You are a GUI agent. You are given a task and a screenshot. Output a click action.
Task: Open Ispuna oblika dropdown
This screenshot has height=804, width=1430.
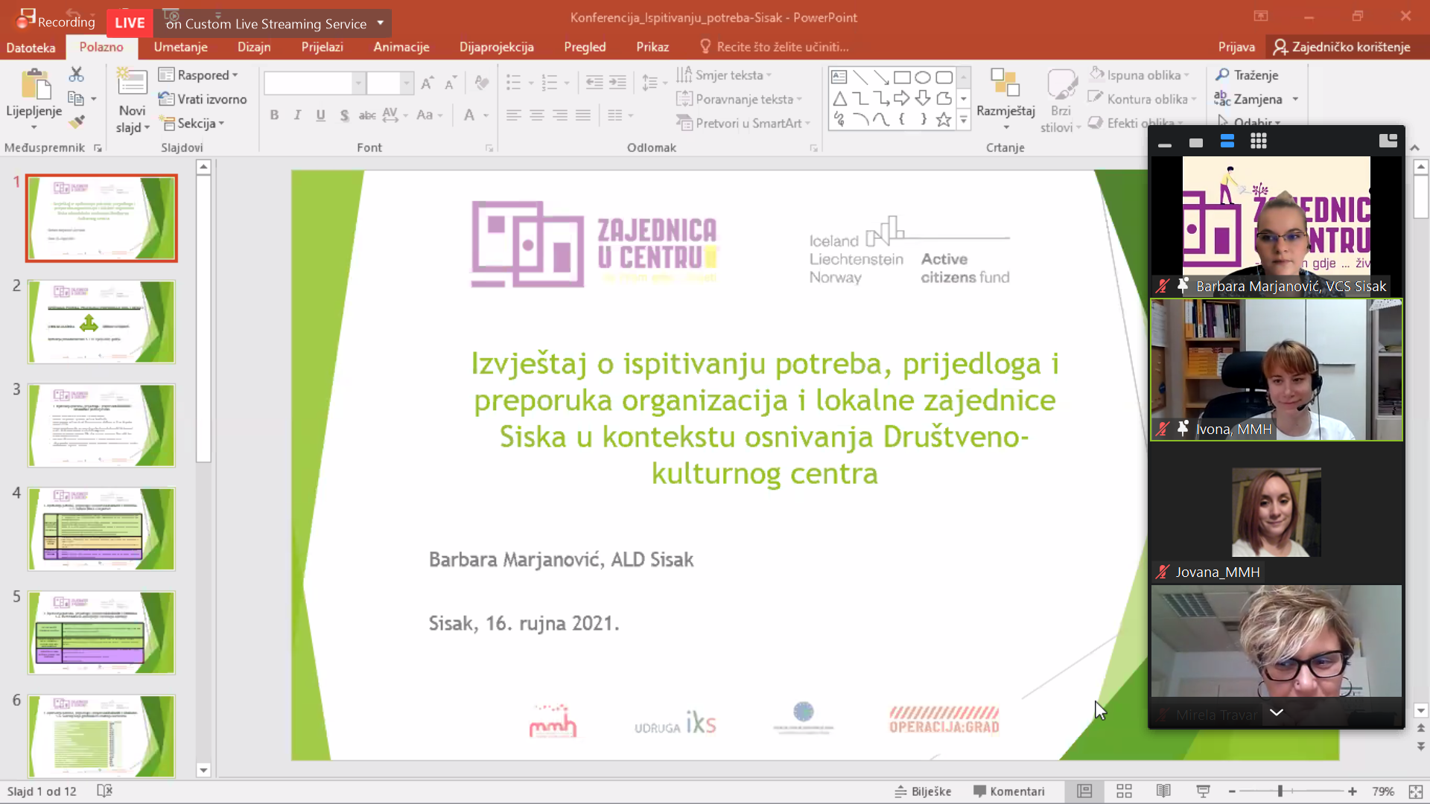(x=1140, y=75)
